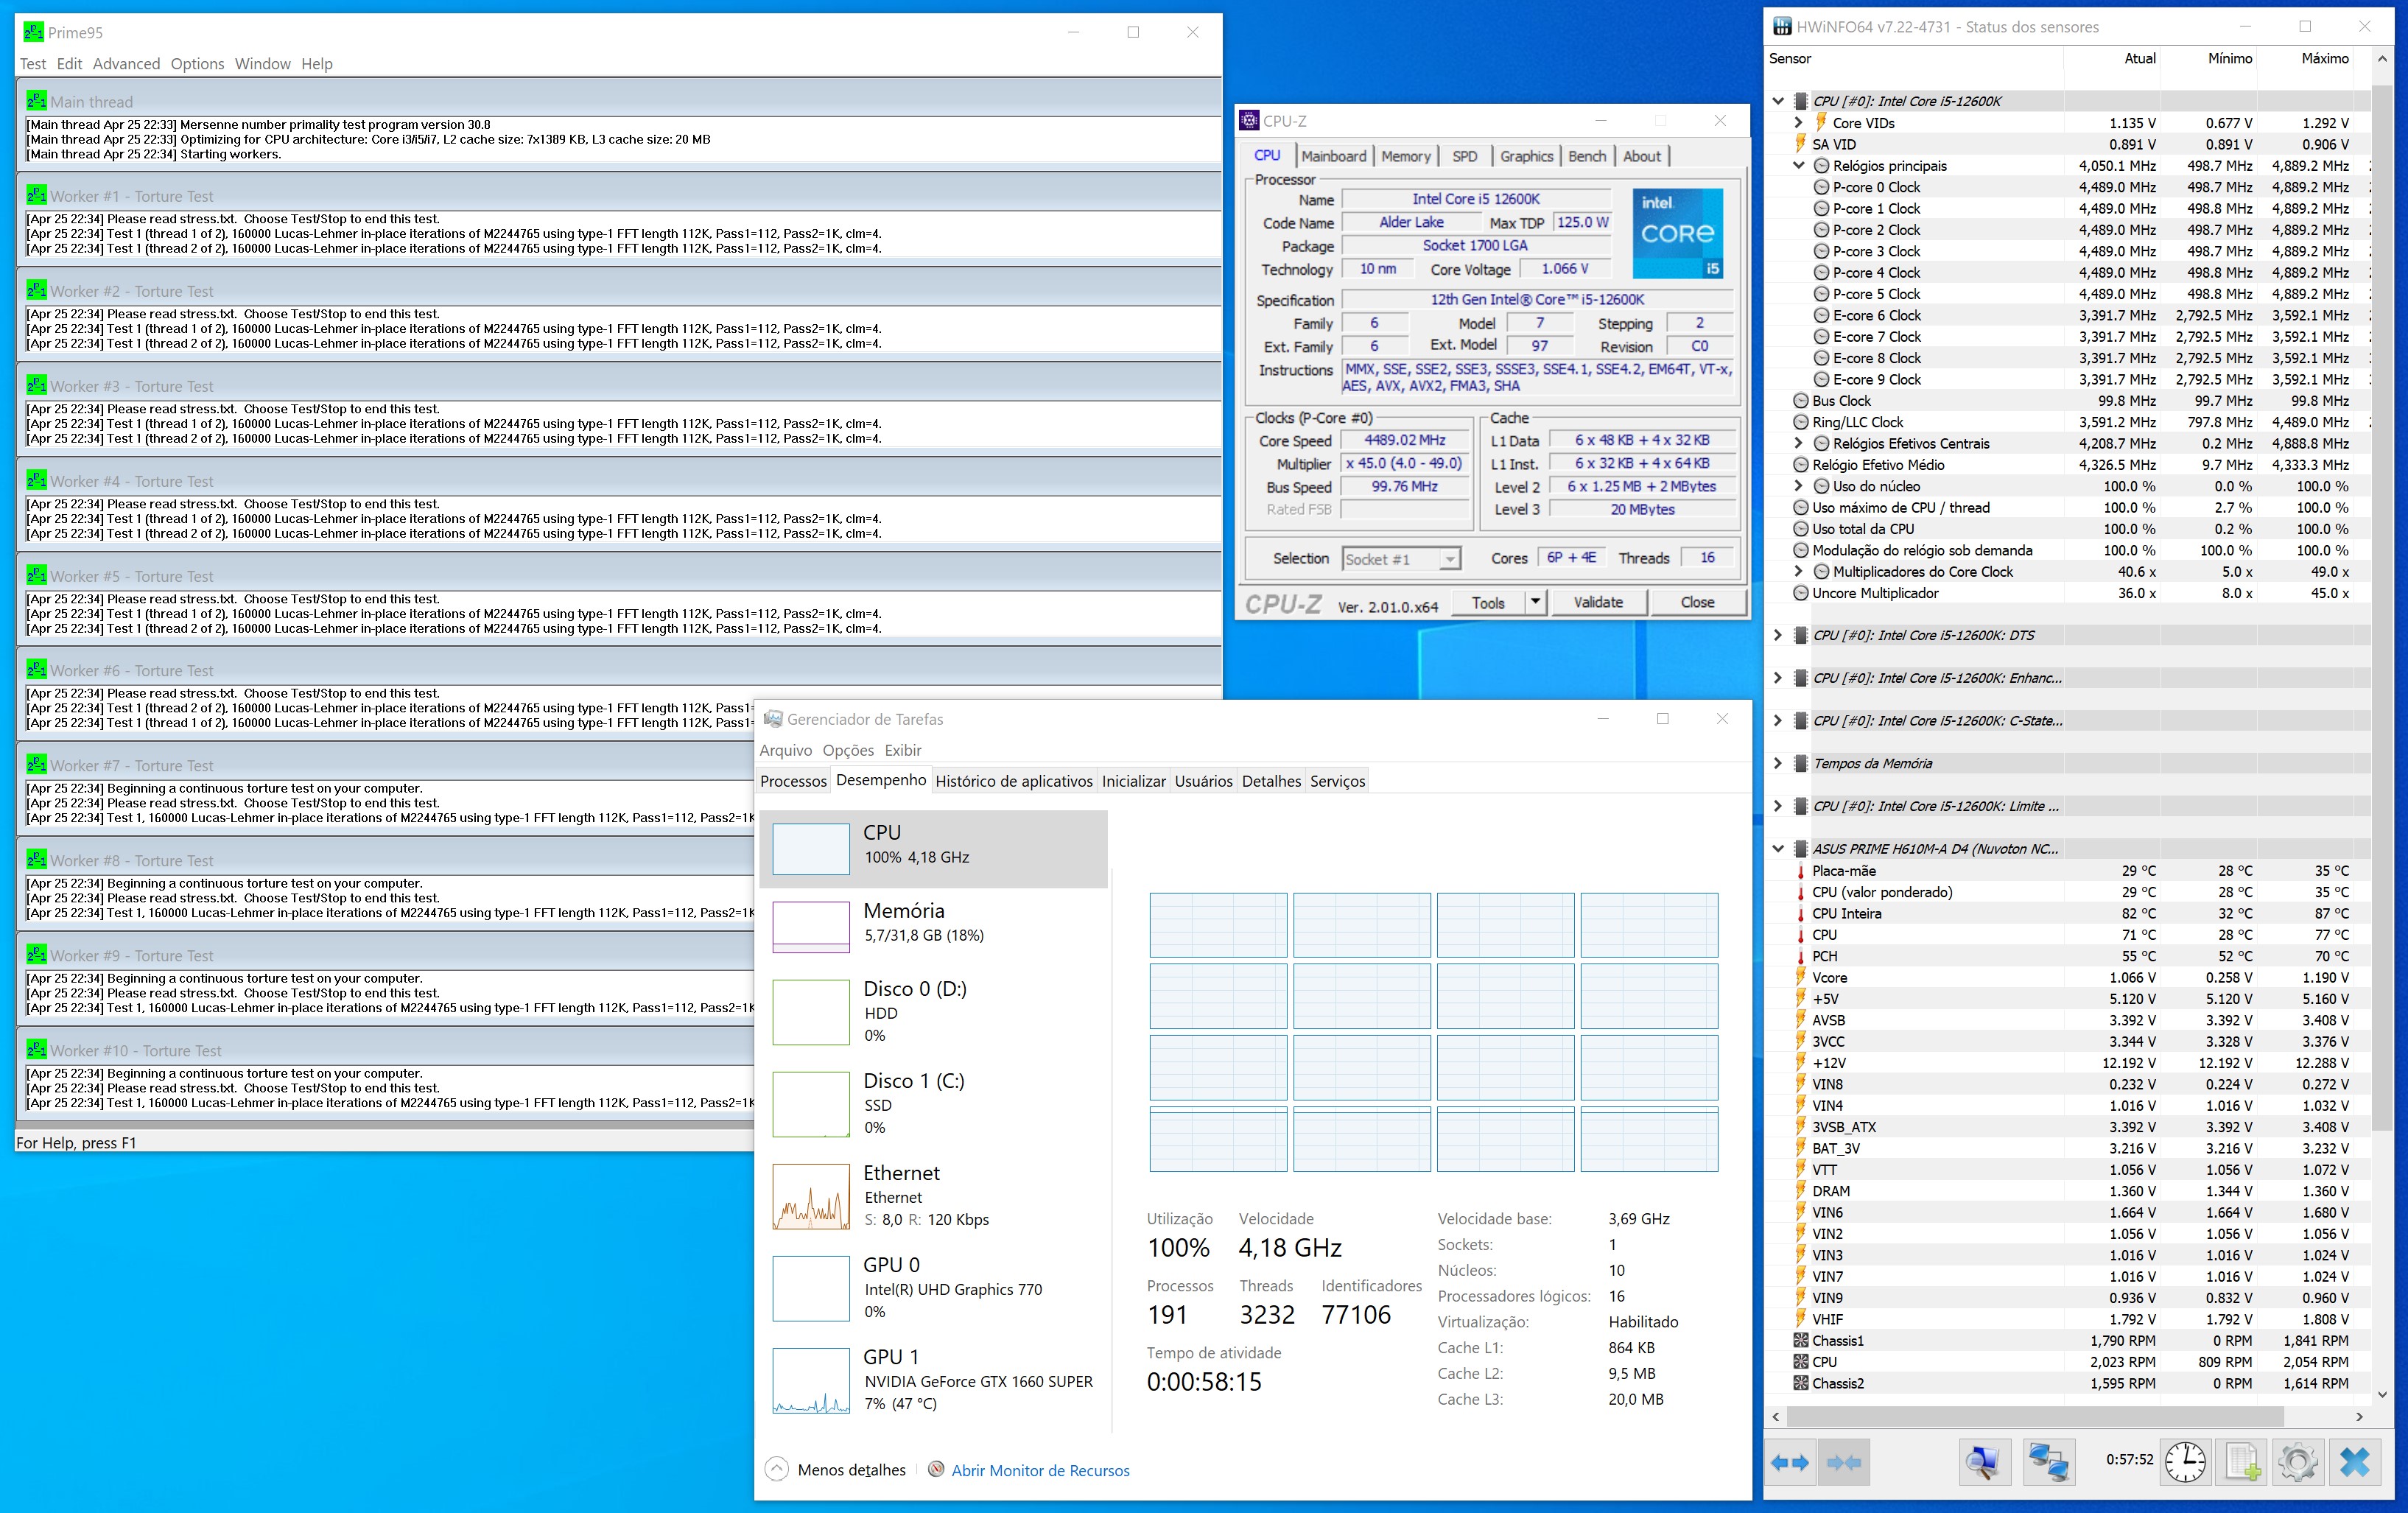Image resolution: width=2408 pixels, height=1513 pixels.
Task: Expand the Tempos da Memória group
Action: (x=1778, y=763)
